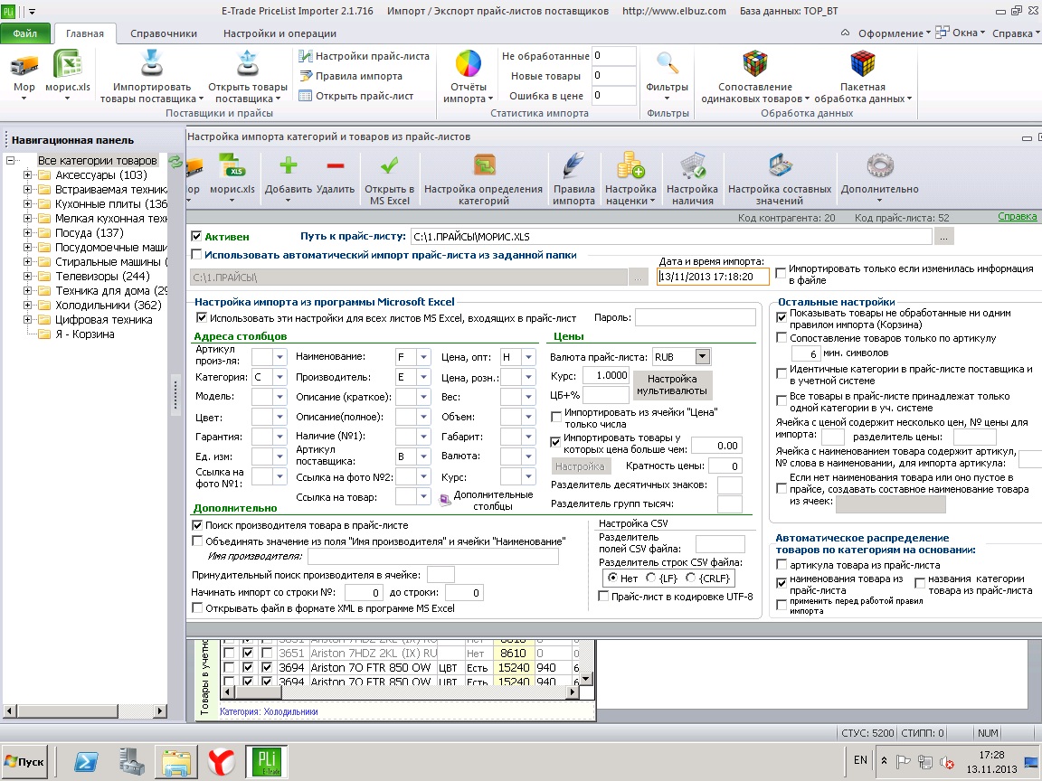Click the Yandex browser taskbar icon

[x=221, y=761]
